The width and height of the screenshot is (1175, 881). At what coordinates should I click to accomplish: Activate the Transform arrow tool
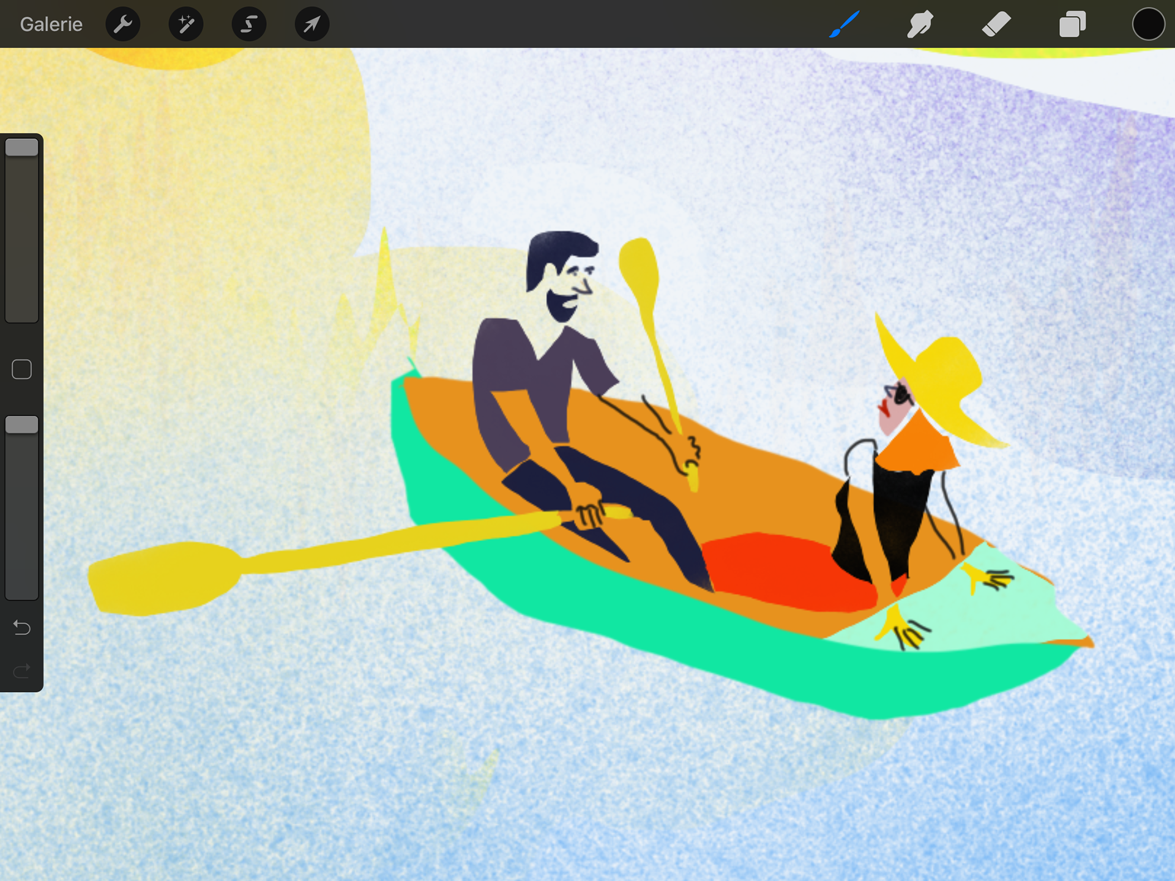click(x=312, y=24)
